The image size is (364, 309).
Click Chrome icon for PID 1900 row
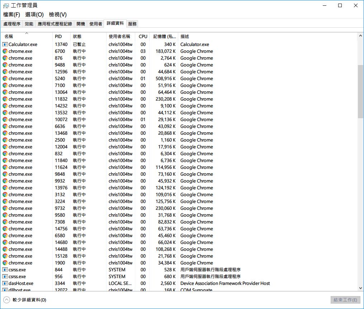(x=5, y=263)
